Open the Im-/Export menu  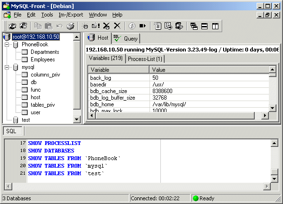click(71, 15)
